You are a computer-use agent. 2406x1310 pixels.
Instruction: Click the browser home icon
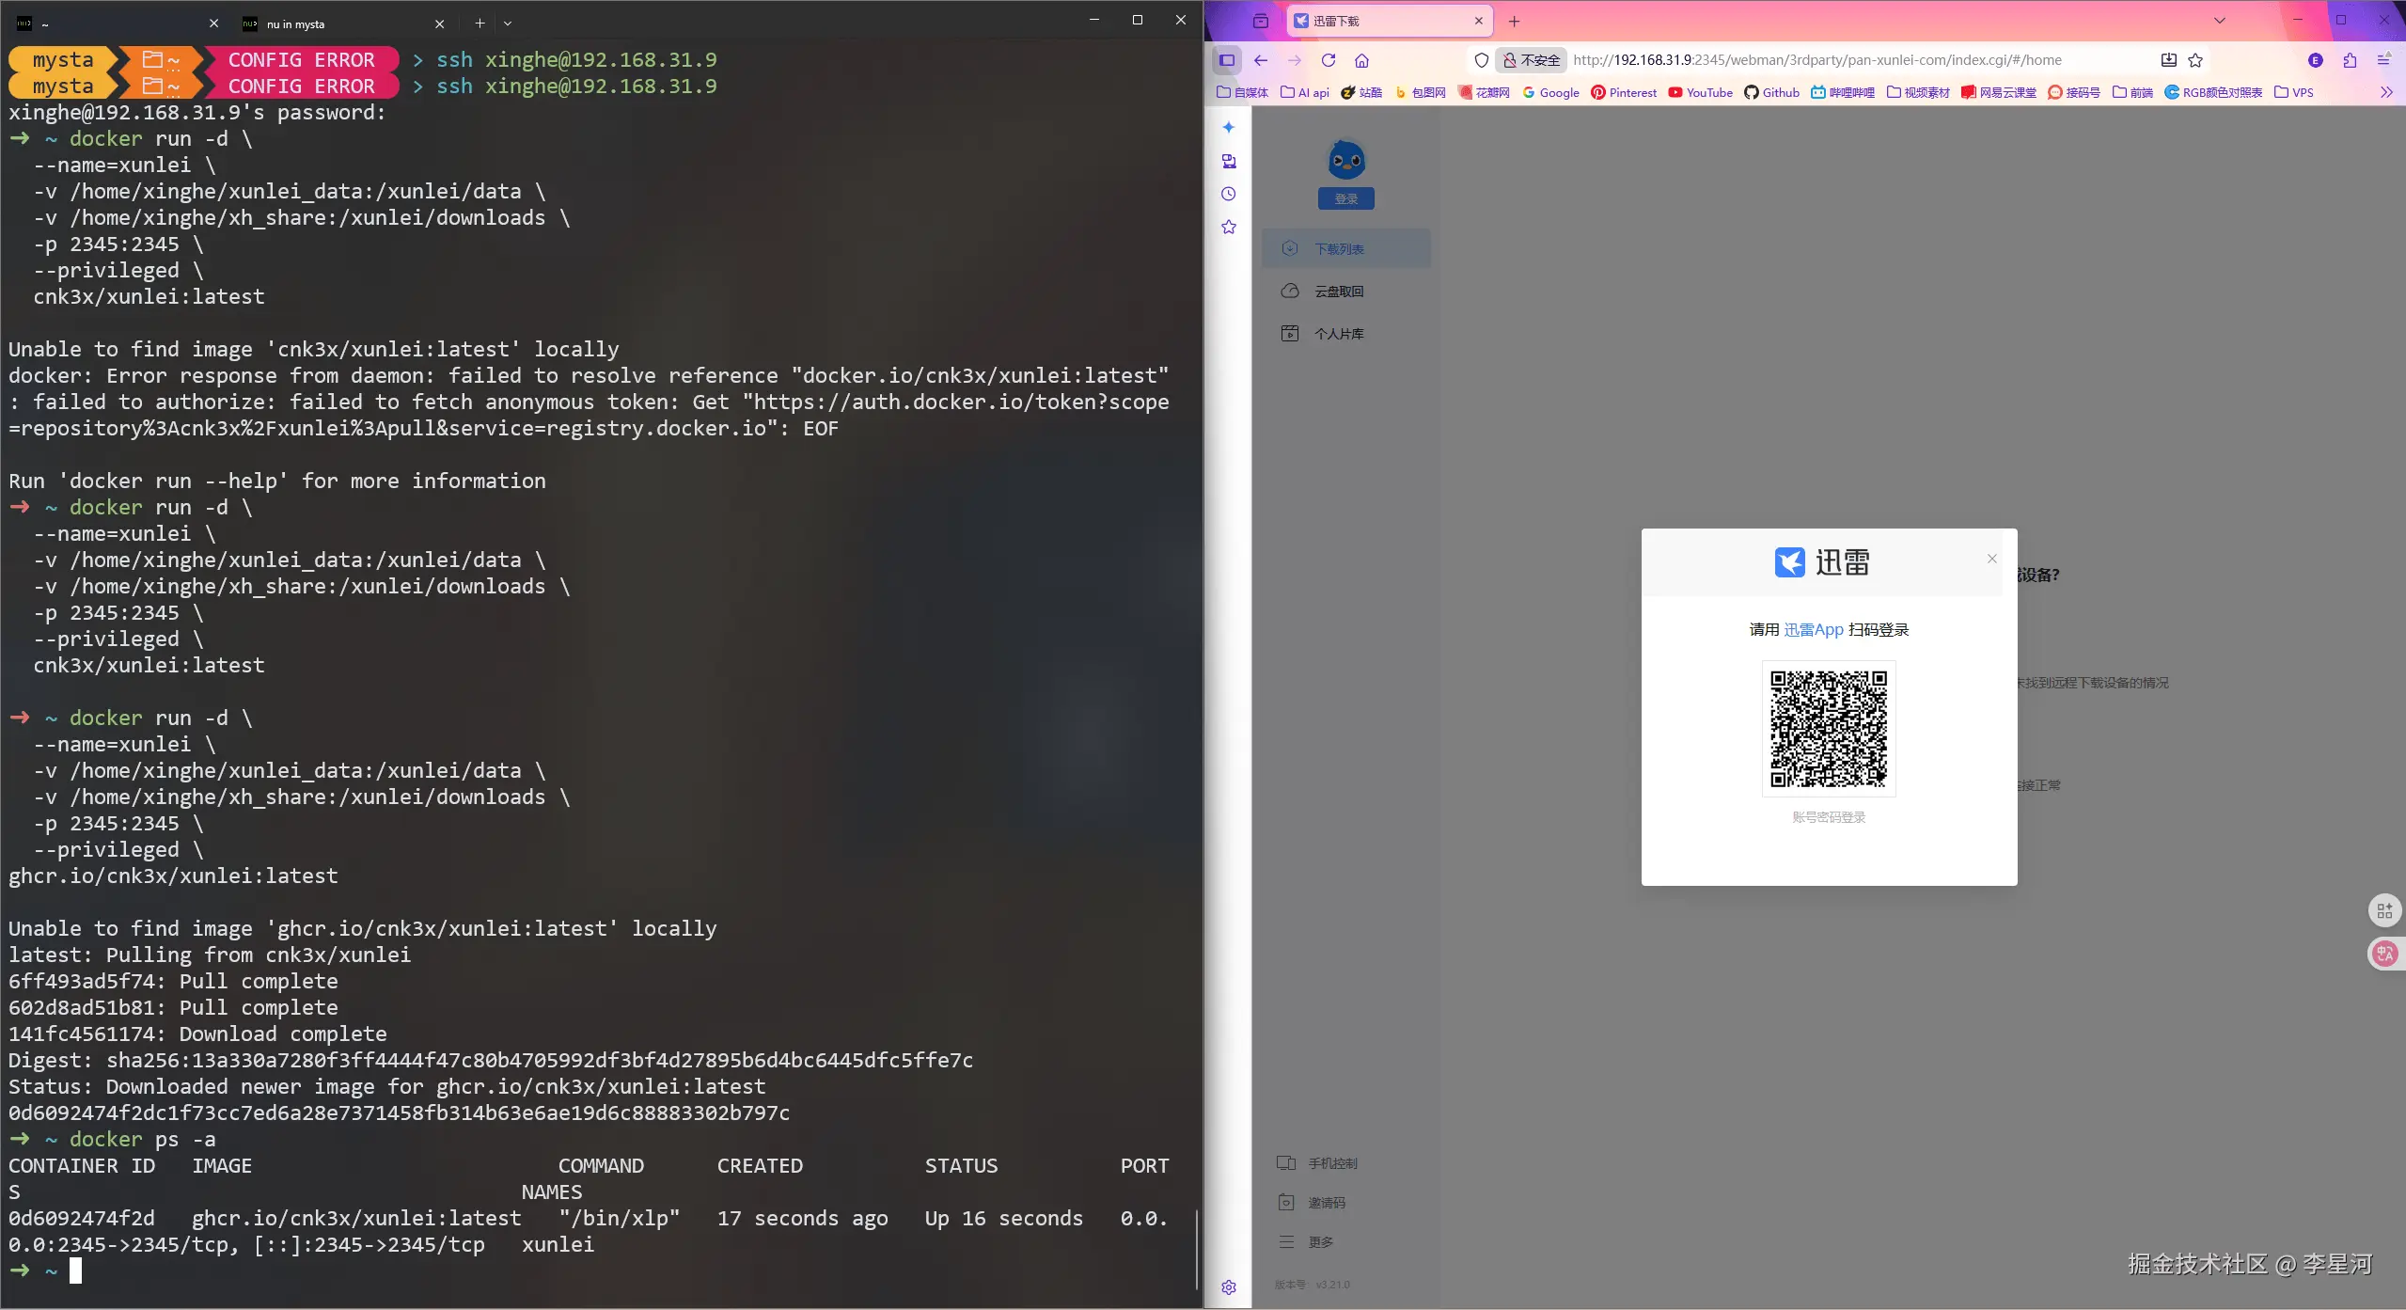(x=1362, y=59)
